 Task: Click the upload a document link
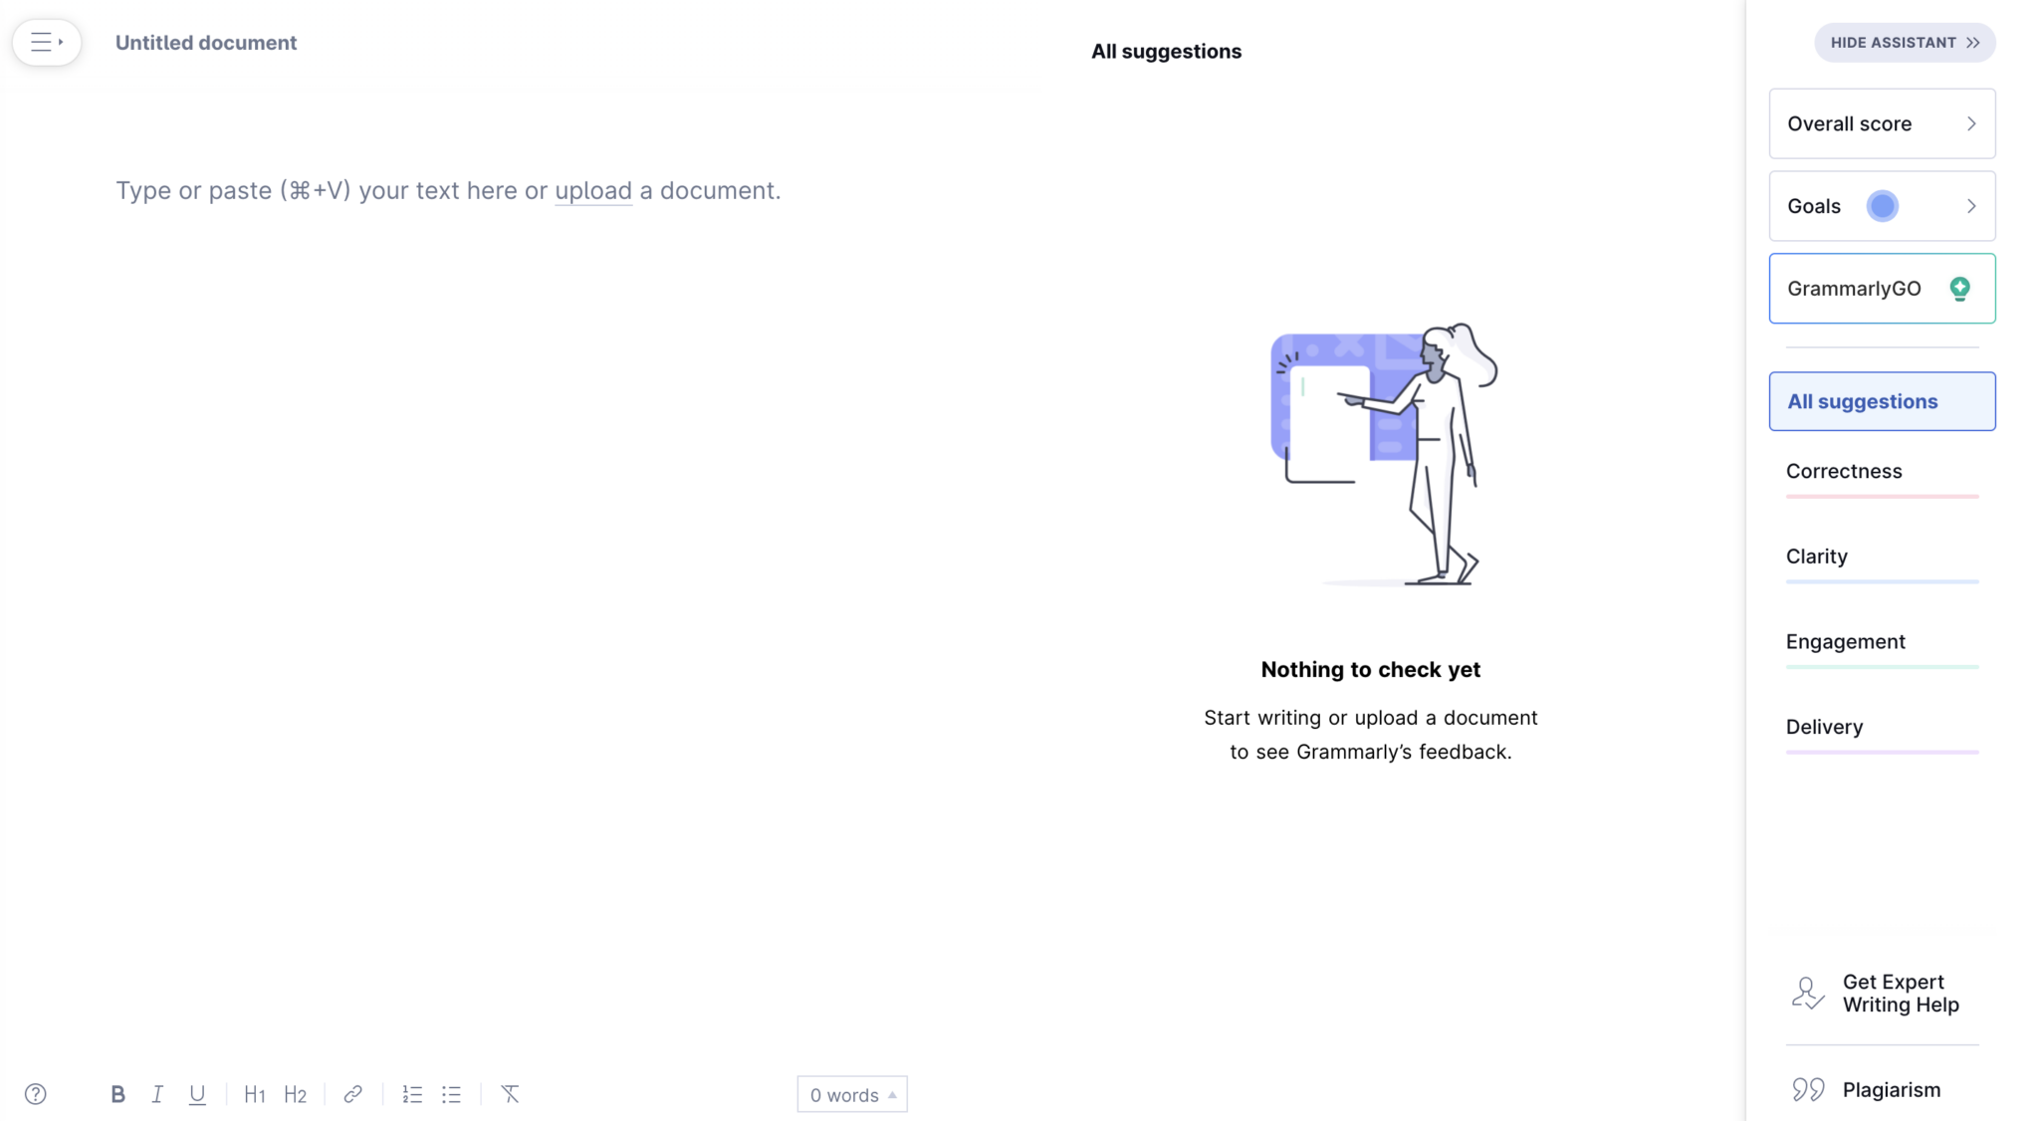[x=590, y=189]
